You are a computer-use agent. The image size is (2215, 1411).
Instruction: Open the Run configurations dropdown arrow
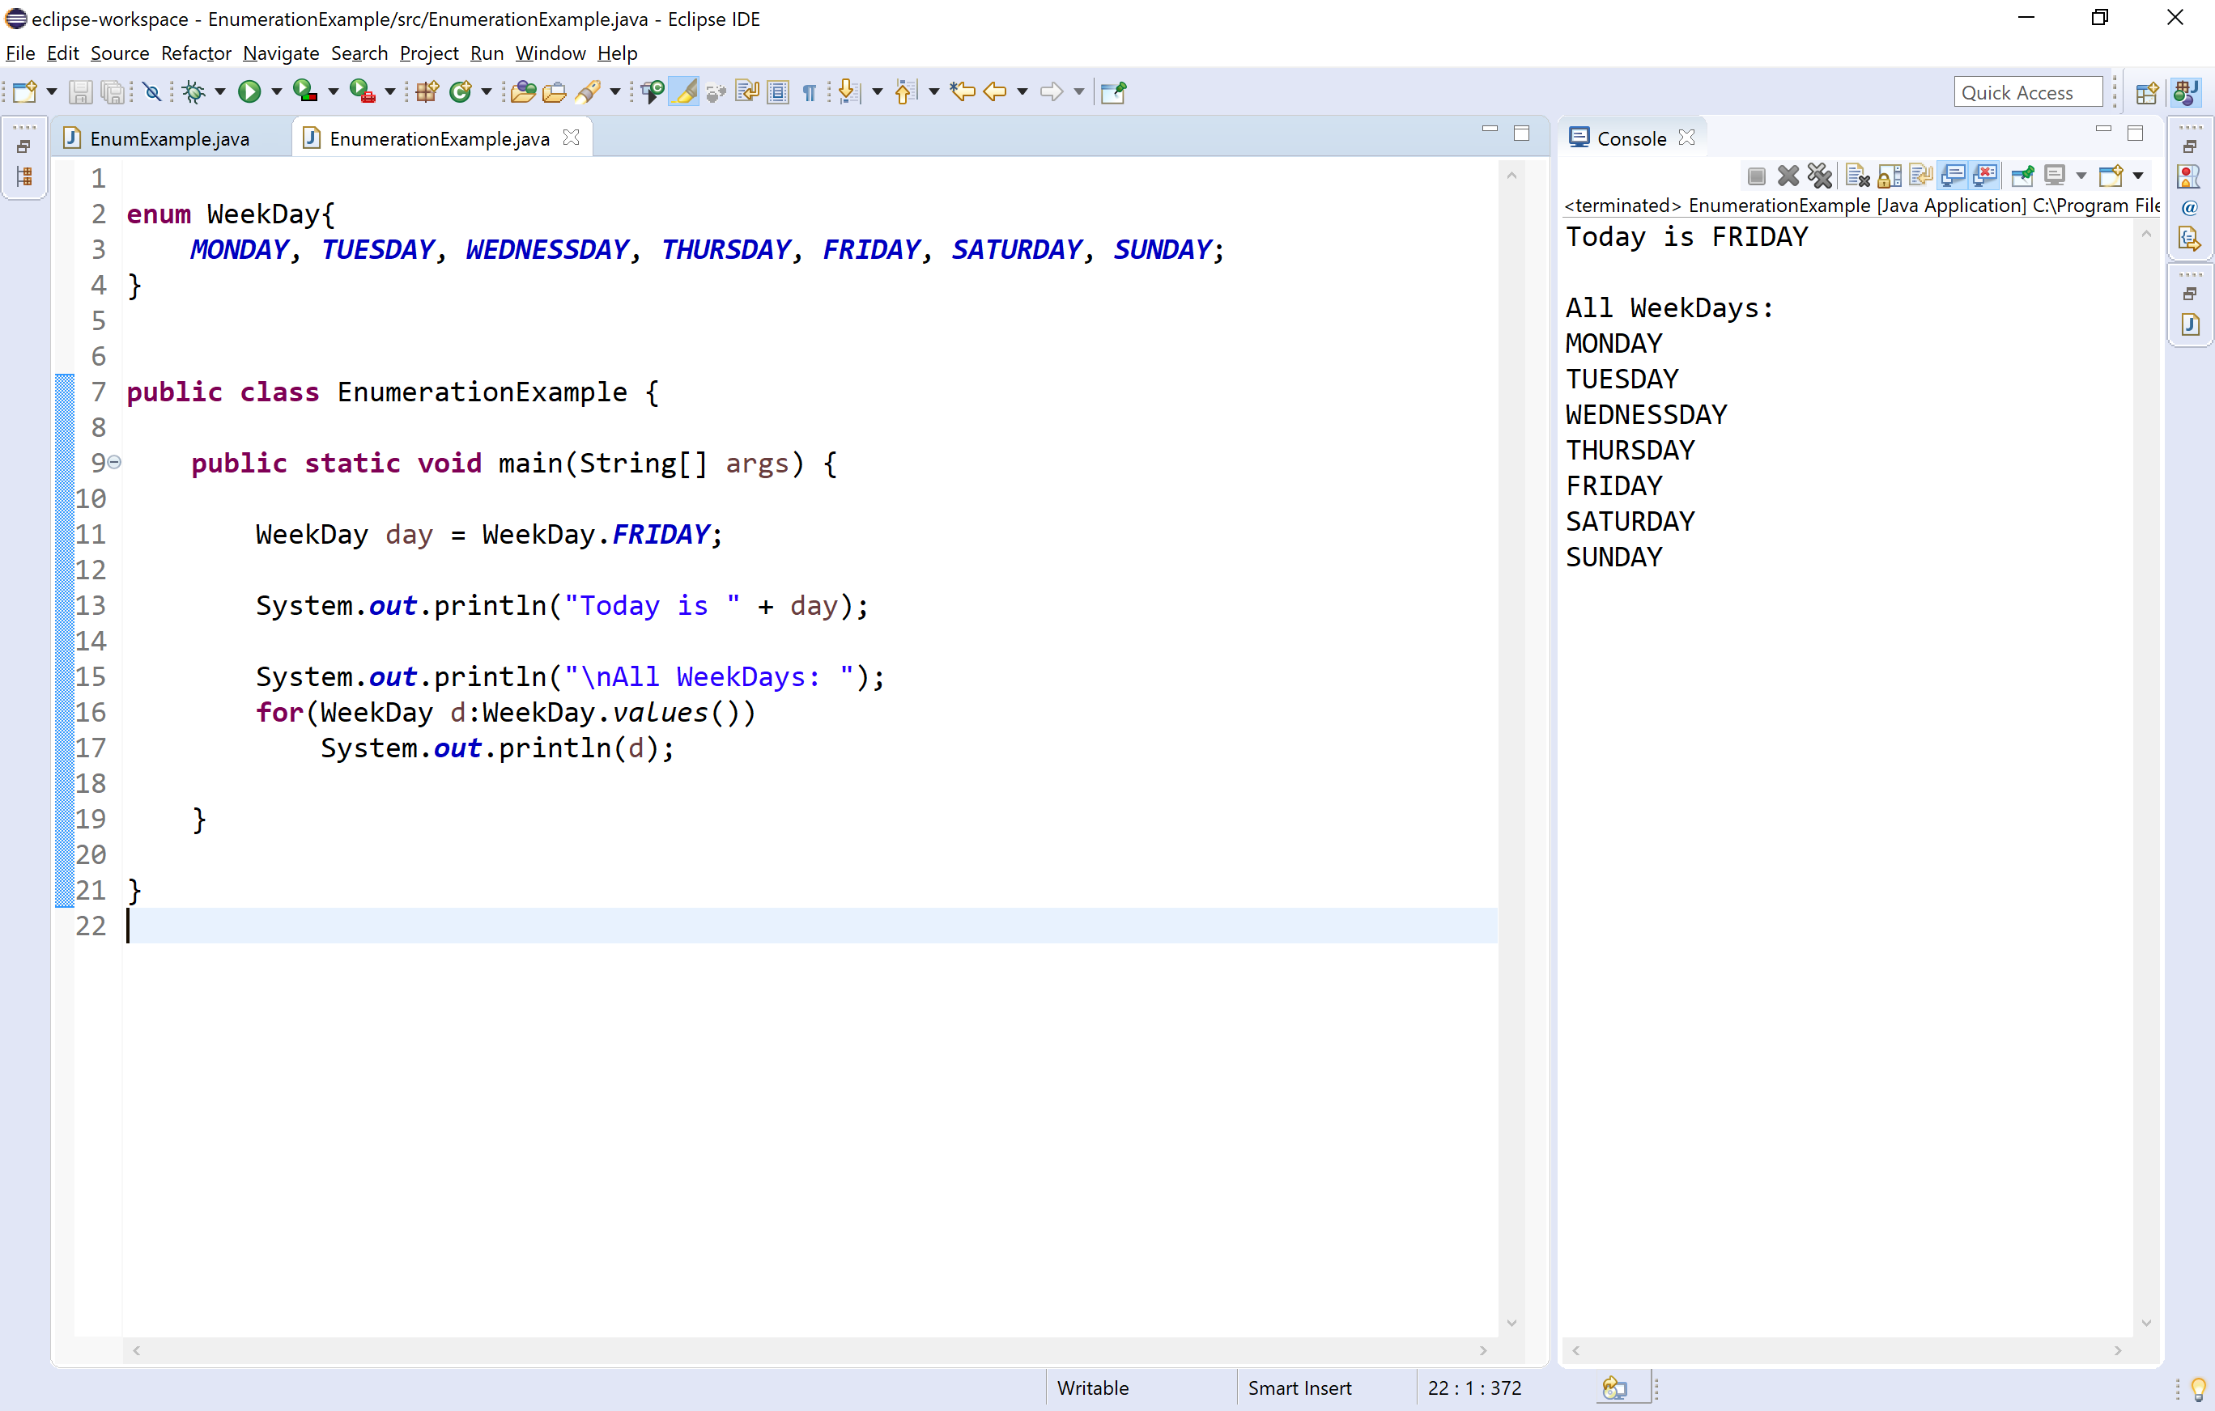pos(276,91)
